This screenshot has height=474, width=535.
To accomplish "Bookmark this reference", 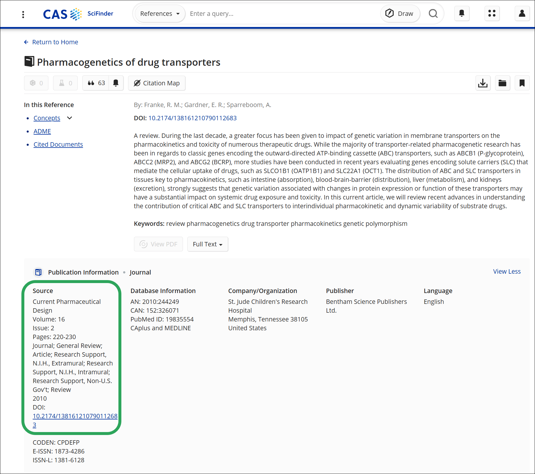I will click(522, 83).
